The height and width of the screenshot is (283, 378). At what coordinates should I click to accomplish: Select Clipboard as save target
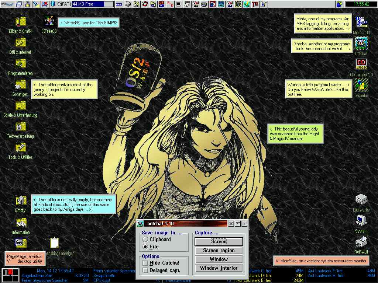[x=157, y=240]
